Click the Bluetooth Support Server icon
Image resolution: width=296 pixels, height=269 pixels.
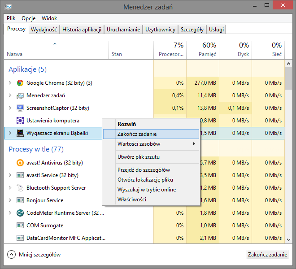tap(20, 188)
